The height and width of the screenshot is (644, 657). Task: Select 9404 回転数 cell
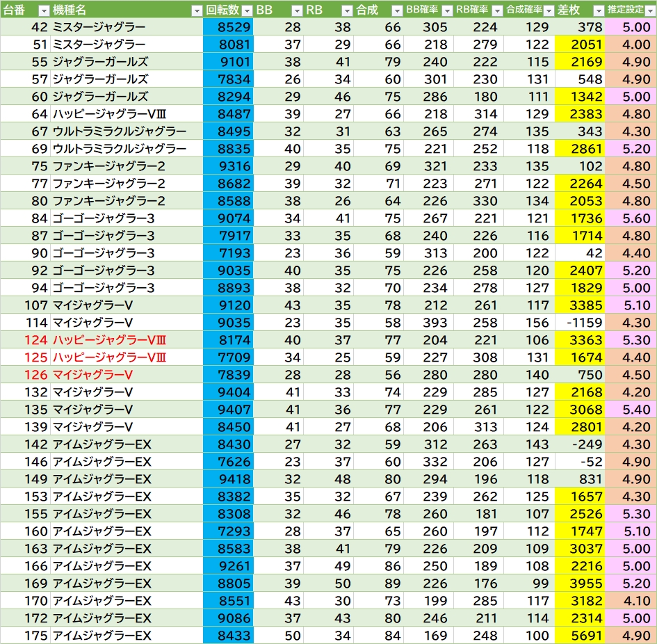point(228,392)
